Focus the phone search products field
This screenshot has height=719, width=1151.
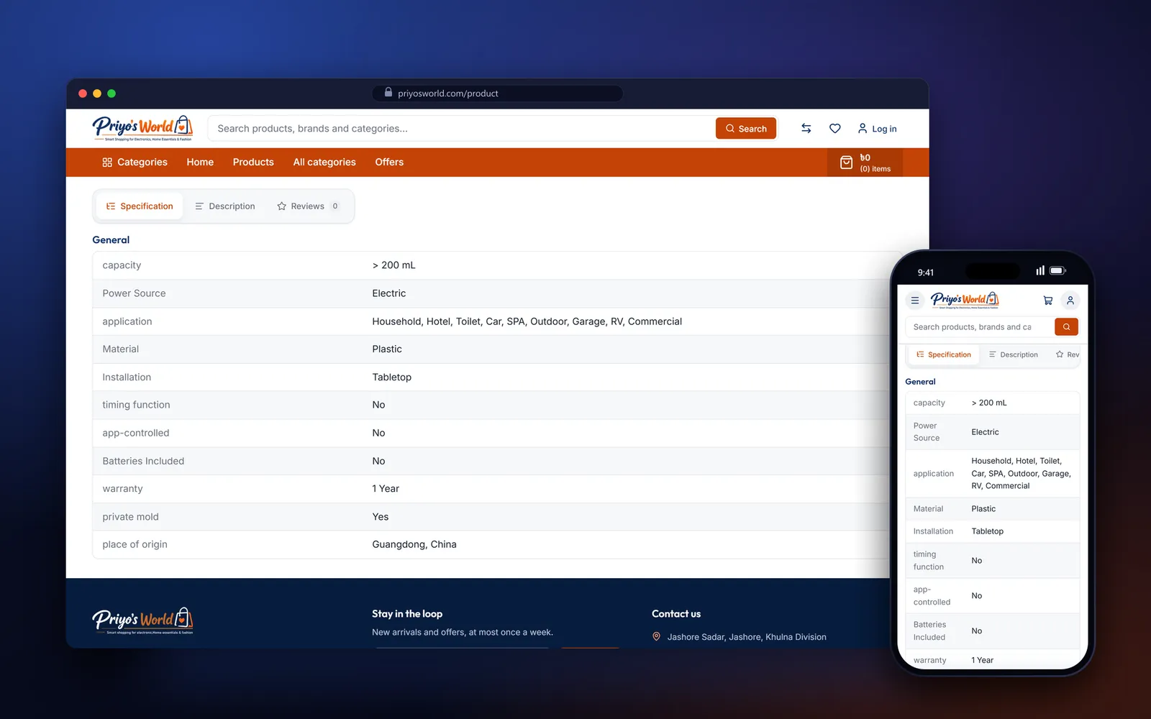(x=979, y=327)
